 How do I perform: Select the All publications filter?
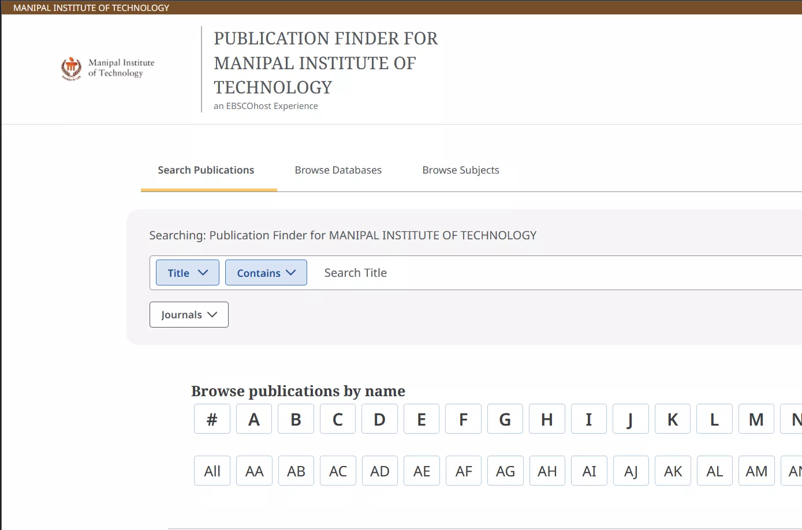pyautogui.click(x=212, y=471)
